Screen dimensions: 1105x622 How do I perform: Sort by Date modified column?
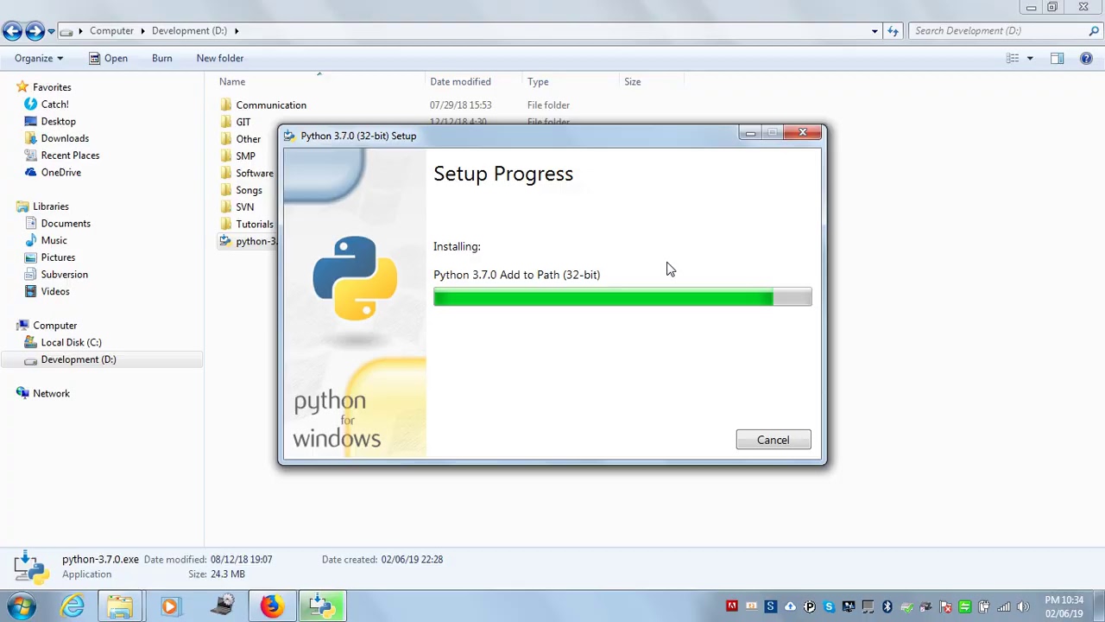460,81
